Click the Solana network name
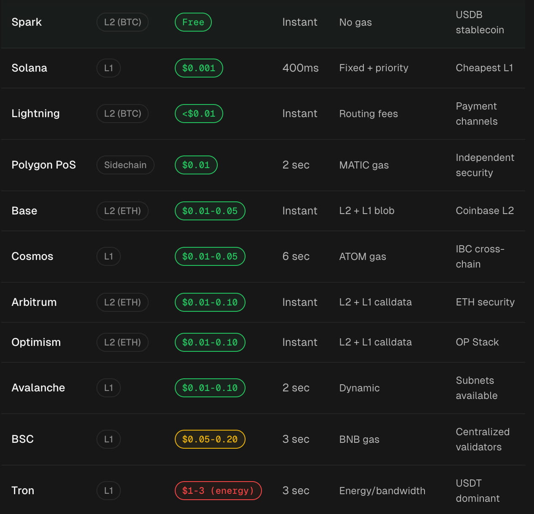This screenshot has width=534, height=514. click(x=29, y=68)
